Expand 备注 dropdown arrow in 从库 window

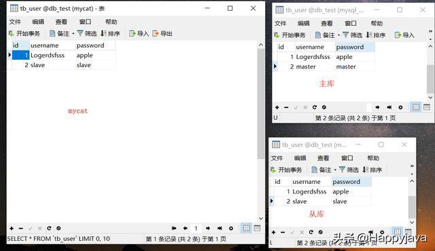pyautogui.click(x=335, y=170)
